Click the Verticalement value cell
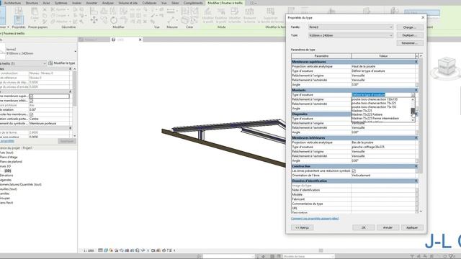Screen dimensions: 461x259 point(383,176)
